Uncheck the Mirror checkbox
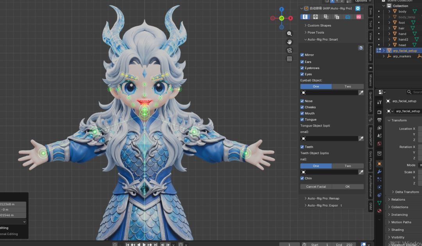Screen dimensions: 422x246 click(x=302, y=55)
